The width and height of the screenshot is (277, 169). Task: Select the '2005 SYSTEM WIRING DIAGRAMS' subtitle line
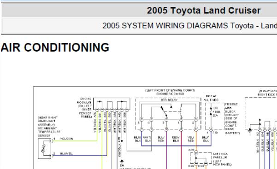click(x=189, y=26)
